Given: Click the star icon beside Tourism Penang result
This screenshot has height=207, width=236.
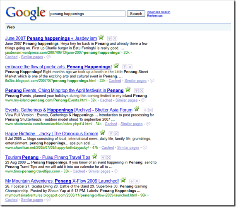Looking at the screenshot, I should click(94, 156).
